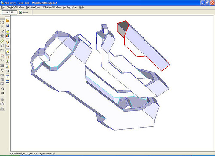The width and height of the screenshot is (215, 156).
Task: Select the colored cube texture icon
Action: [x=8, y=36]
